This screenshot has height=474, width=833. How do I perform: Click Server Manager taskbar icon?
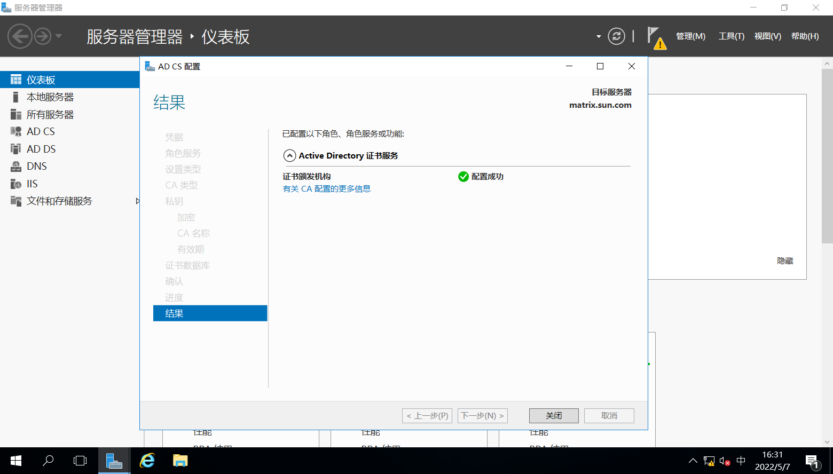(x=114, y=461)
